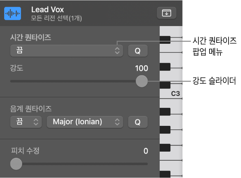The width and height of the screenshot is (241, 178).
Task: Open the Major (Ionian) scale popup menu
Action: pyautogui.click(x=85, y=122)
